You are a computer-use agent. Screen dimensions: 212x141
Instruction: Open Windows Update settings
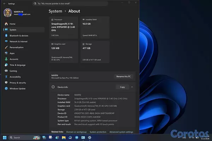[24, 88]
